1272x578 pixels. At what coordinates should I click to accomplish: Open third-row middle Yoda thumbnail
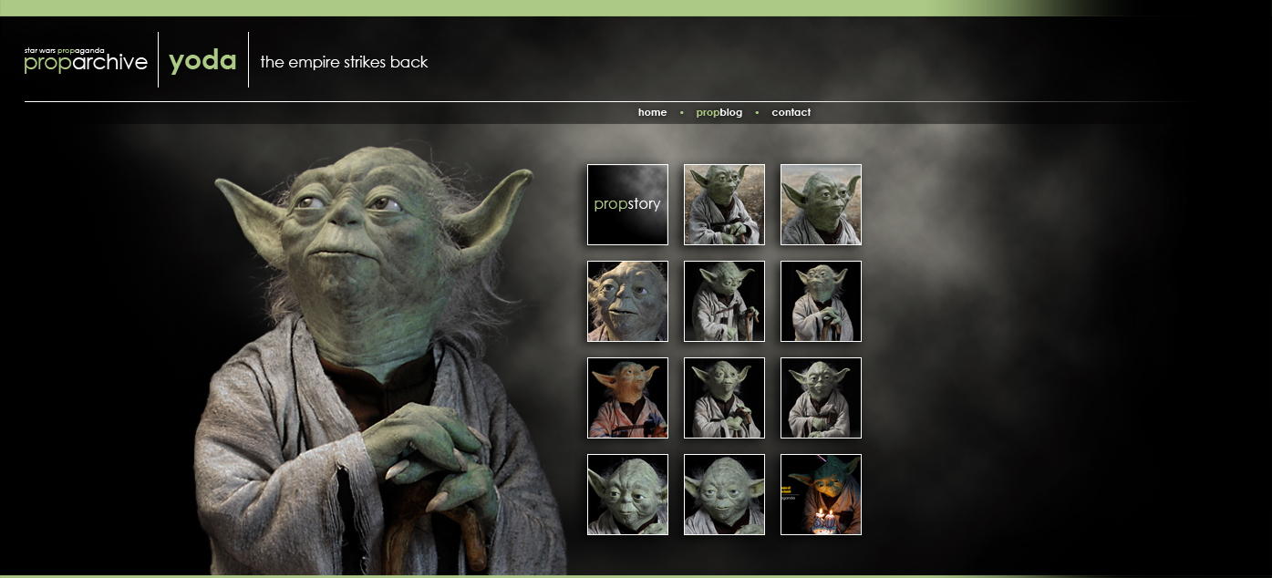click(724, 397)
